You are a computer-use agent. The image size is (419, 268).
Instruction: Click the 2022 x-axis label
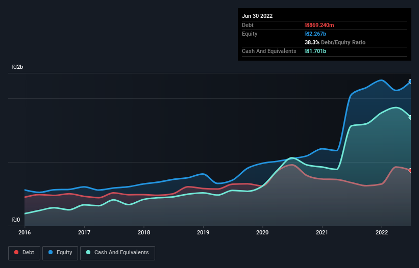point(382,232)
